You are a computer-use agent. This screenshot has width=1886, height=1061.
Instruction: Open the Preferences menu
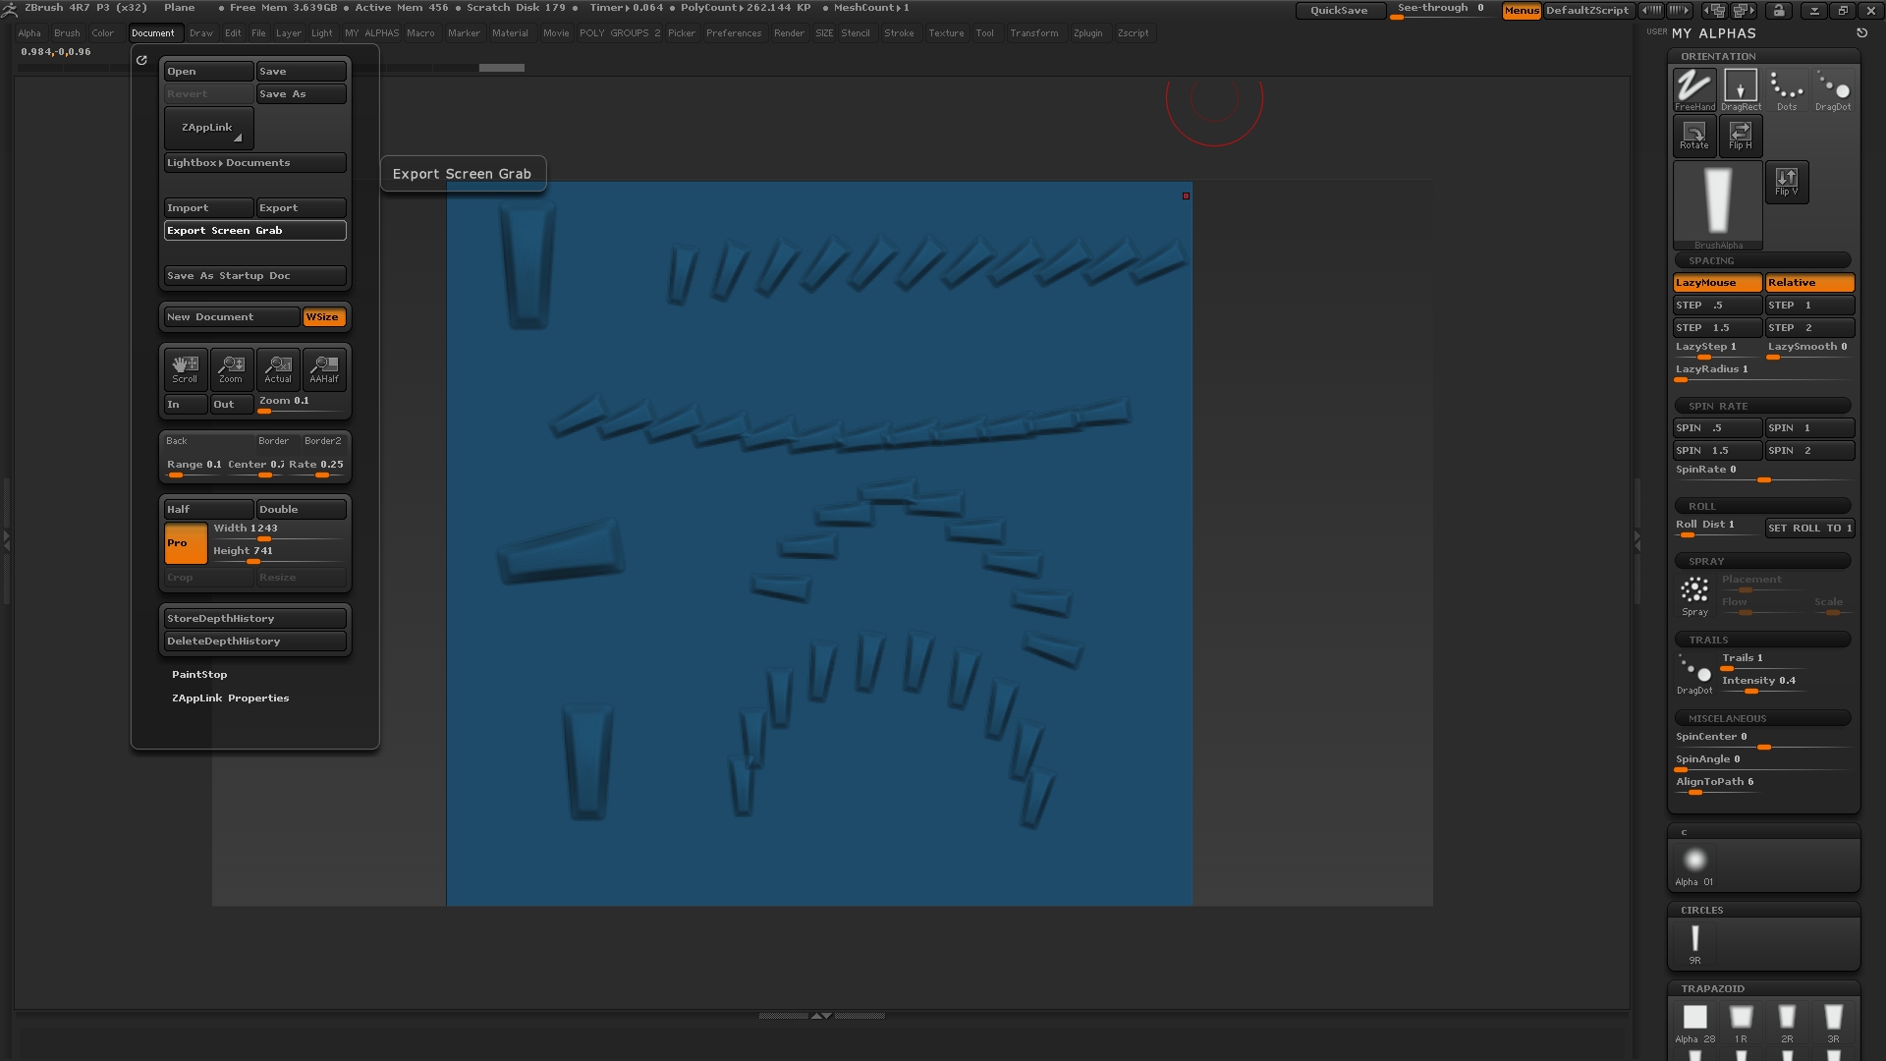[734, 32]
